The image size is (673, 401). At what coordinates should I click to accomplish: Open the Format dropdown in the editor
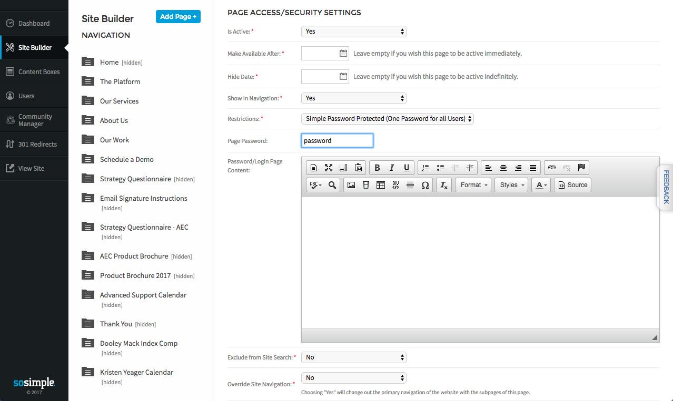pos(473,185)
